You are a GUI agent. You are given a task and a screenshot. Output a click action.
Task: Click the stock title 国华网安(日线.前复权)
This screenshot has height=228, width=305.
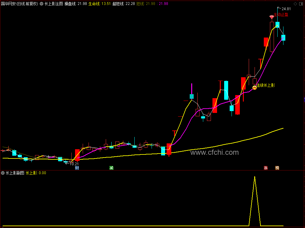pos(19,4)
